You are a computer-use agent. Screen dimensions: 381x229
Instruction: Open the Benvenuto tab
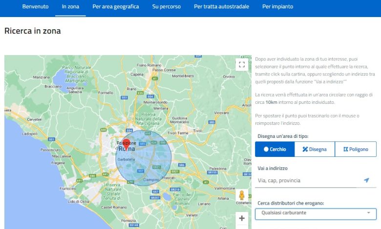[x=36, y=6]
